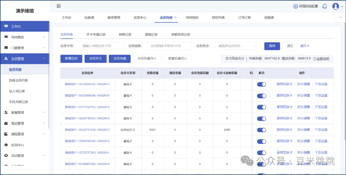Open member link 微信用户-18324731534-10002013
The image size is (346, 175).
pyautogui.click(x=87, y=130)
